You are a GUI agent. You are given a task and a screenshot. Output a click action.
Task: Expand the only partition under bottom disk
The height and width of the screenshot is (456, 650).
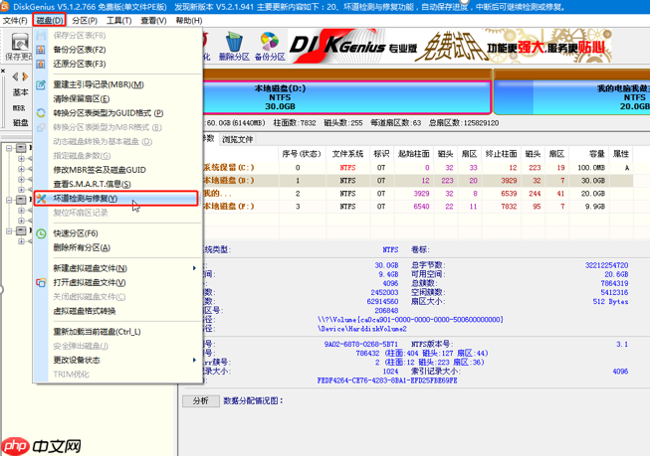pyautogui.click(x=21, y=241)
